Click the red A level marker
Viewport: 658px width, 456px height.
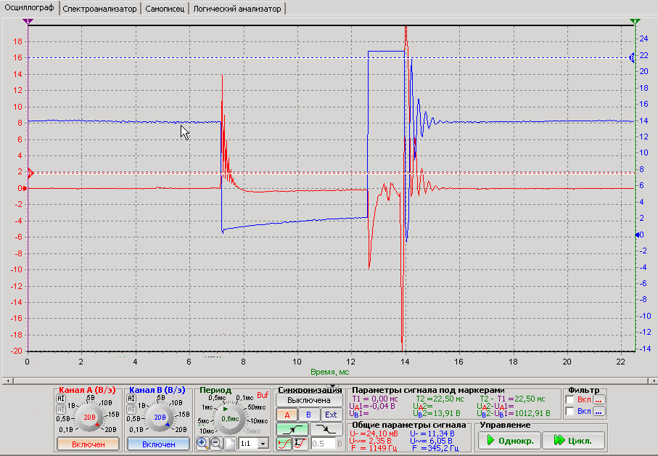pos(30,173)
